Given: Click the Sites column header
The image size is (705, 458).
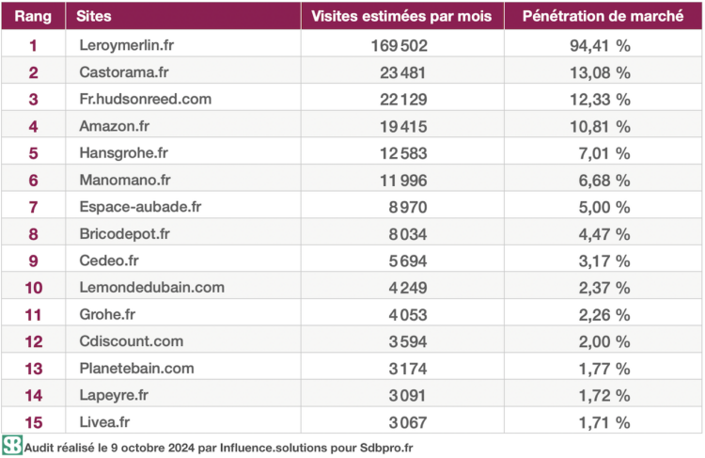Looking at the screenshot, I should (x=96, y=17).
